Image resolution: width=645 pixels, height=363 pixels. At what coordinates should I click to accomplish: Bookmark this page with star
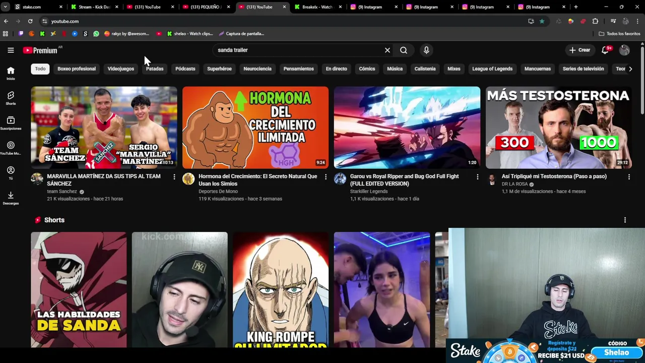[542, 21]
